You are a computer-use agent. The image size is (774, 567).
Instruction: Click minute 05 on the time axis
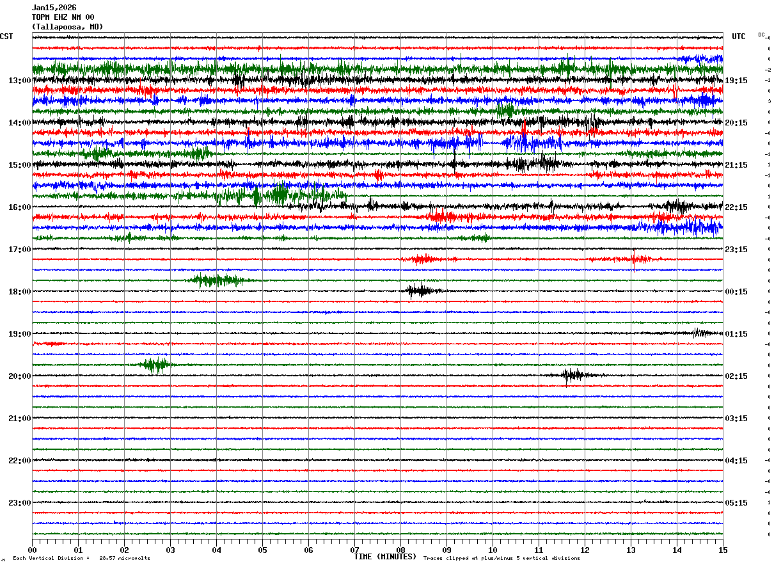(262, 550)
